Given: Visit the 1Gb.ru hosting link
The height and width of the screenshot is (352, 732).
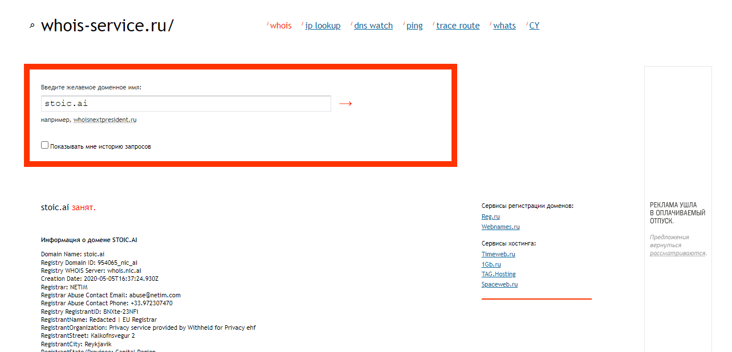Looking at the screenshot, I should 491,264.
